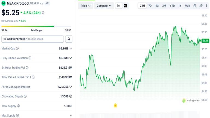Expand Perps 24h Open Interest chevron
The width and height of the screenshot is (210, 118).
coord(71,87)
